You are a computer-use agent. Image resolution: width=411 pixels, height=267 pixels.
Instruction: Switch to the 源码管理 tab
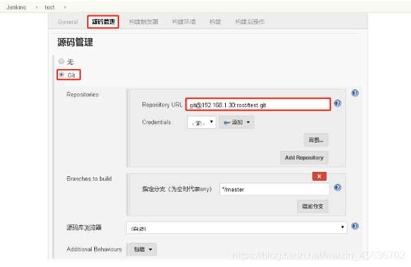tap(103, 22)
